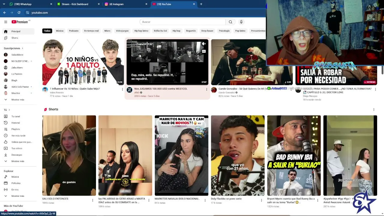Open Historial in the sidebar
This screenshot has height=216, width=384.
coord(18,123)
